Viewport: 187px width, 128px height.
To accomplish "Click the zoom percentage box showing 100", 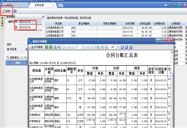I will point(113,47).
